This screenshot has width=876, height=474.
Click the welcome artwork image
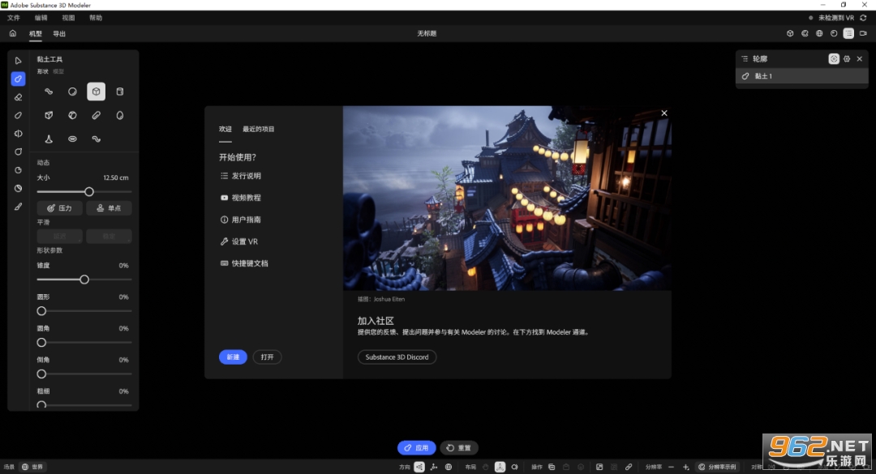pyautogui.click(x=507, y=199)
